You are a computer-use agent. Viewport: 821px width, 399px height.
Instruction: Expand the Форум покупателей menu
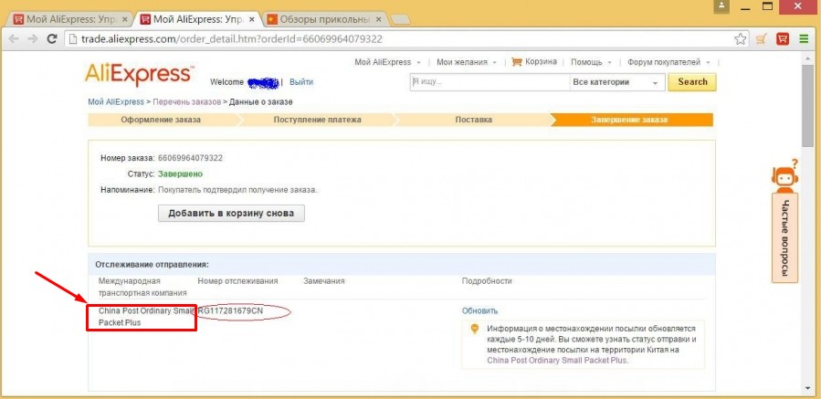click(668, 62)
